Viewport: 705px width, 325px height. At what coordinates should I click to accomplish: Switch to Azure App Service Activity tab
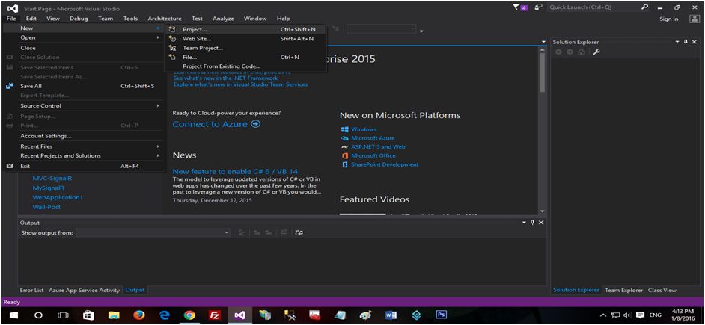[84, 290]
